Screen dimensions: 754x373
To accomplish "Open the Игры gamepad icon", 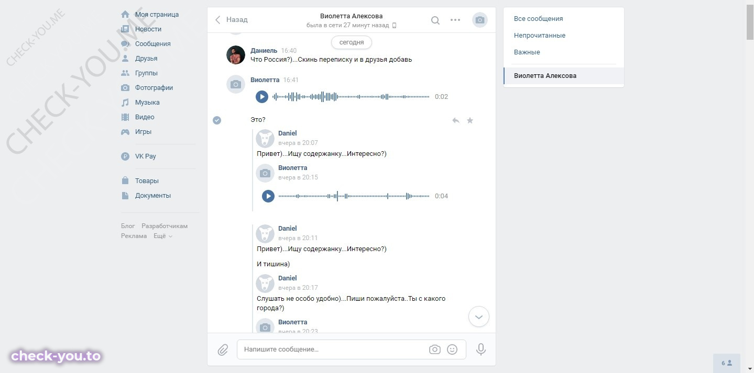I will tap(125, 132).
